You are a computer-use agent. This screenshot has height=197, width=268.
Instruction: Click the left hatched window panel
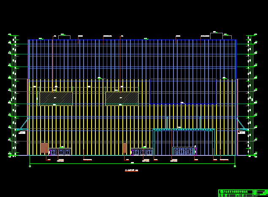click(56, 98)
